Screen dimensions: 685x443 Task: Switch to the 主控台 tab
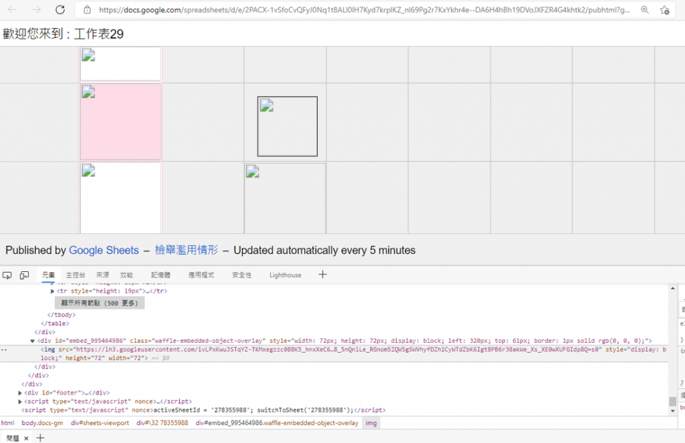click(x=75, y=275)
